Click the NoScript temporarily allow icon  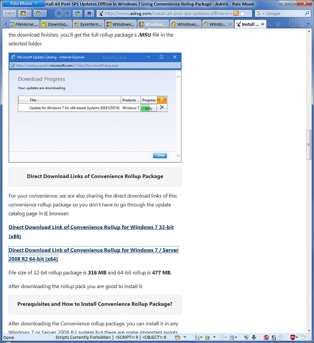274,338
